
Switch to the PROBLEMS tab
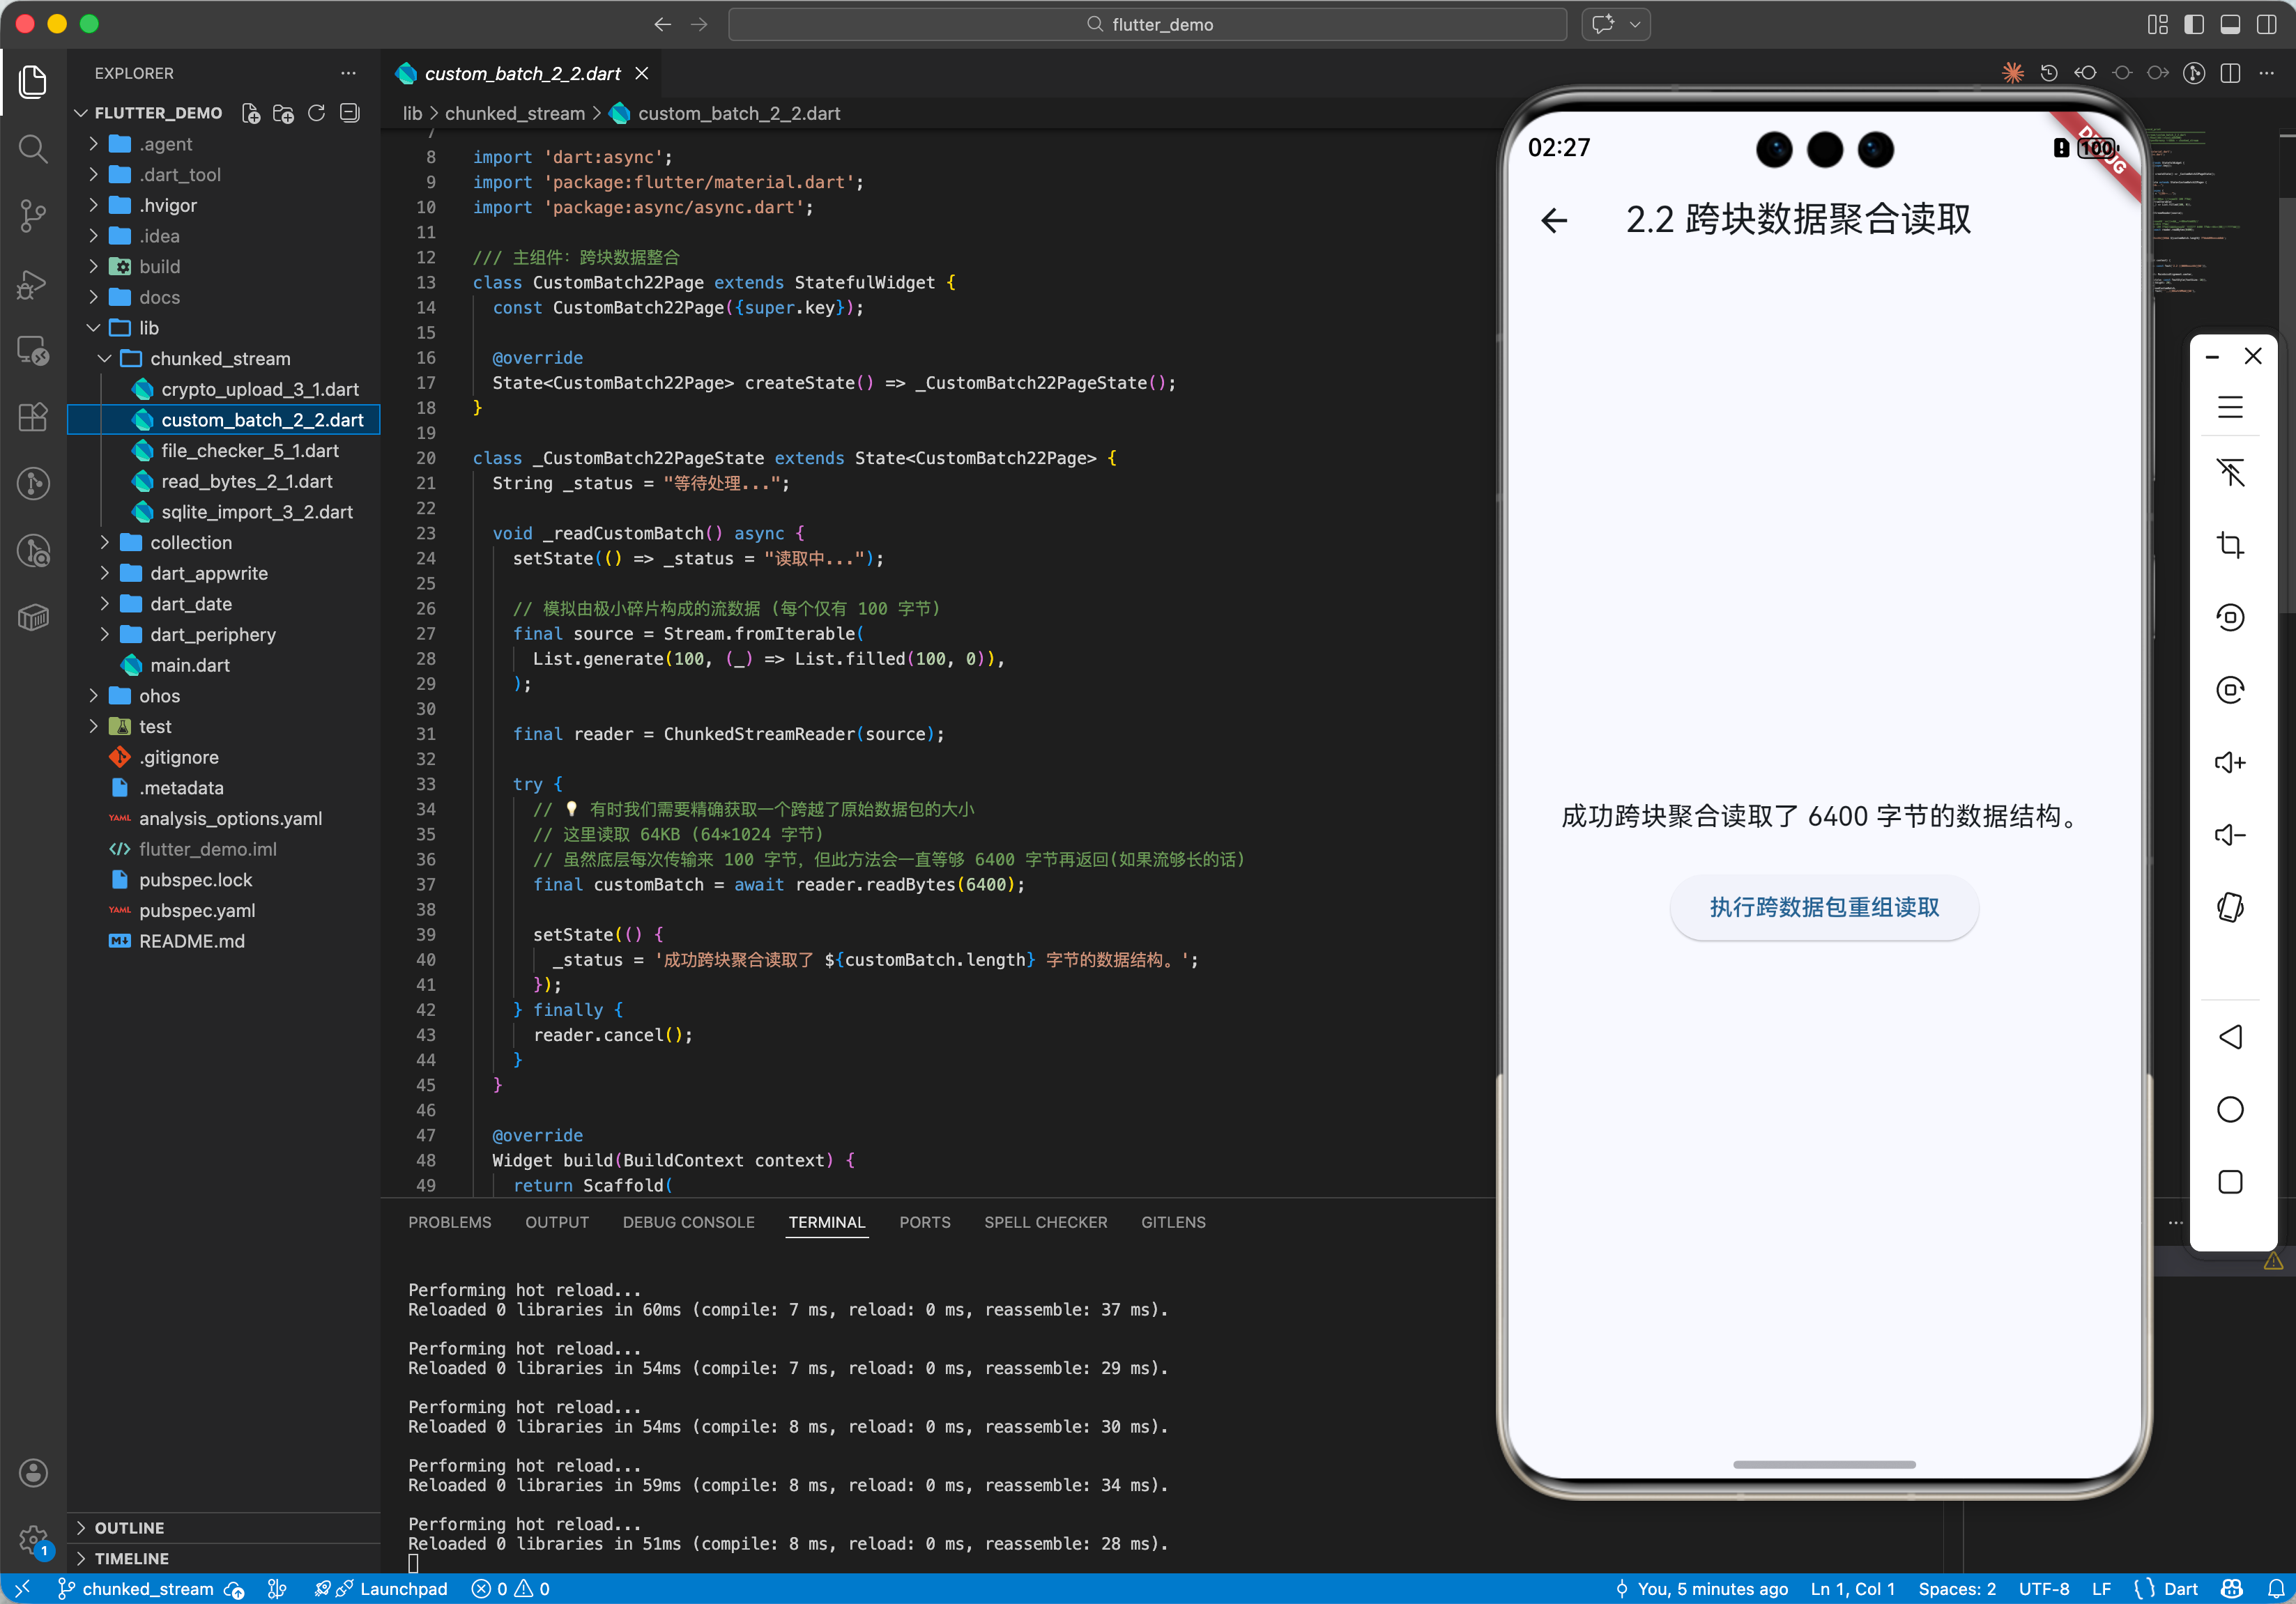(449, 1222)
